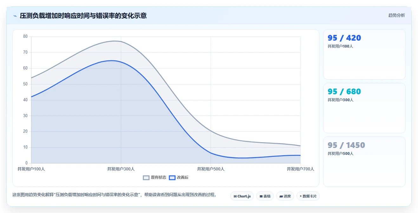Click the 进度 tag button
Image resolution: width=418 pixels, height=213 pixels.
tap(285, 196)
